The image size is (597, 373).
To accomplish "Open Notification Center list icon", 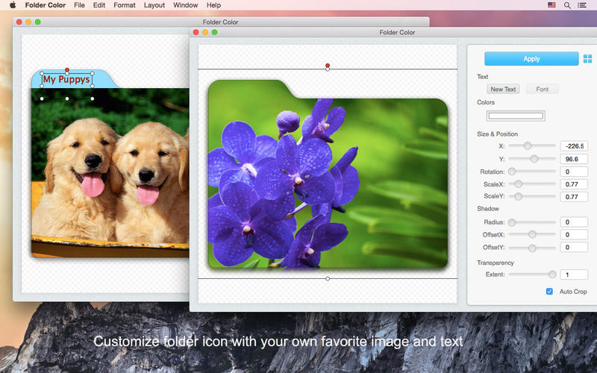I will pos(582,5).
